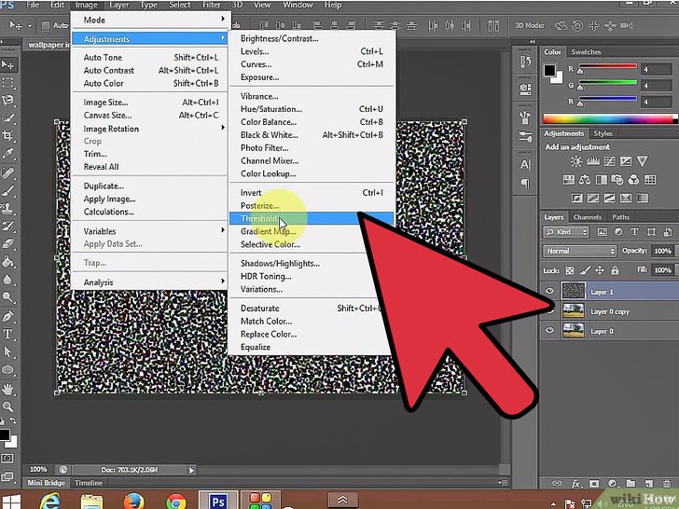Viewport: 679px width, 509px height.
Task: Switch to the Styles tab
Action: (x=603, y=133)
